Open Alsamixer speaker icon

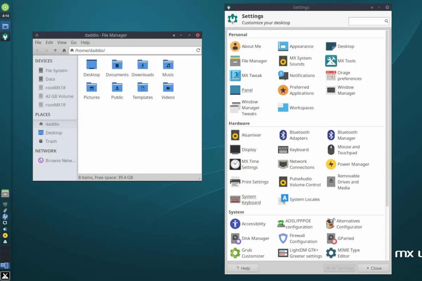coord(235,135)
